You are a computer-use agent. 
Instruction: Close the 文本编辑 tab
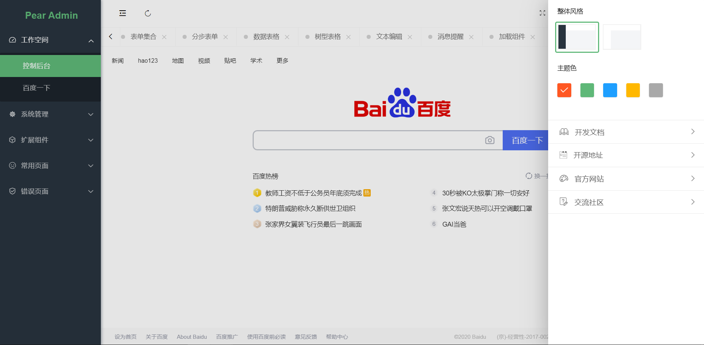coord(410,37)
